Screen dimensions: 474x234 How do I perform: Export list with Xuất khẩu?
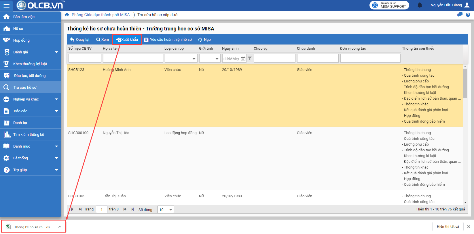[x=127, y=40]
